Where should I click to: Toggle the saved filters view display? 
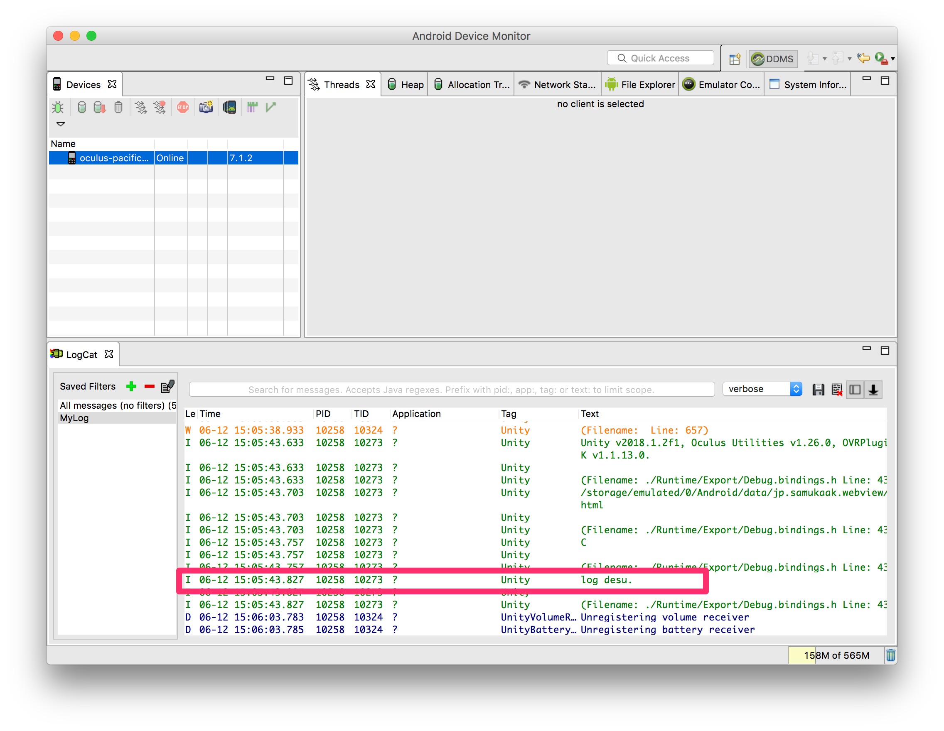tap(855, 390)
